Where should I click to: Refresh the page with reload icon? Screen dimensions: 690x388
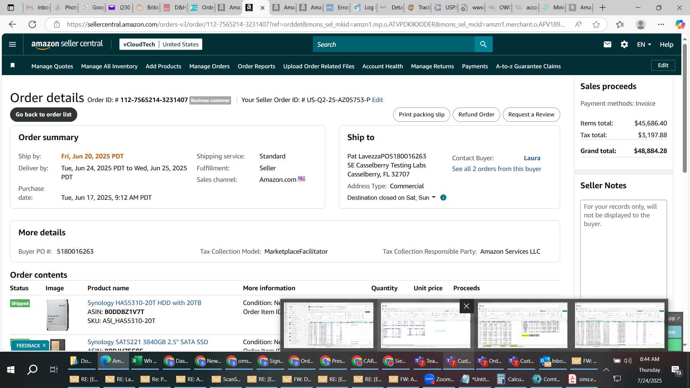point(32,24)
